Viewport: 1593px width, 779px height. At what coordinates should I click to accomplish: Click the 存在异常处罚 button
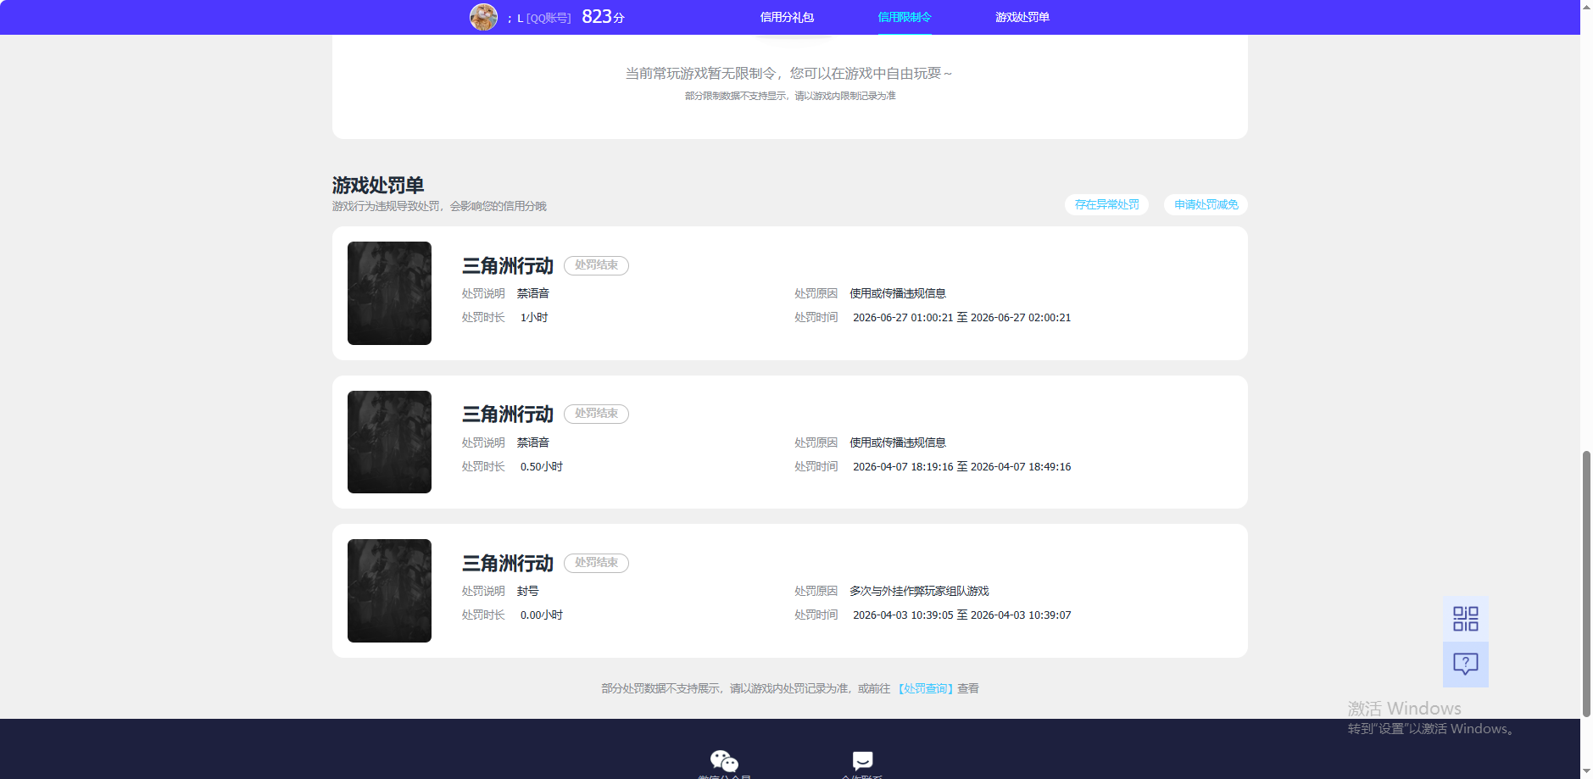point(1107,204)
